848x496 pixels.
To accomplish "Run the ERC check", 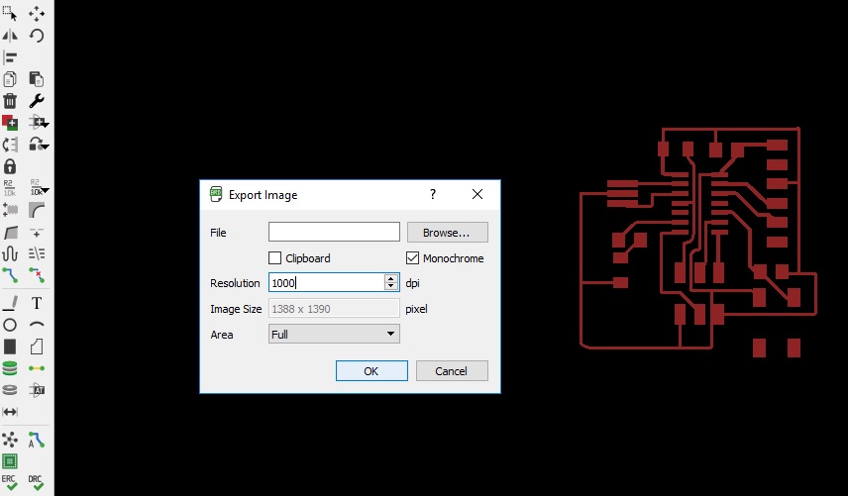I will coord(10,482).
